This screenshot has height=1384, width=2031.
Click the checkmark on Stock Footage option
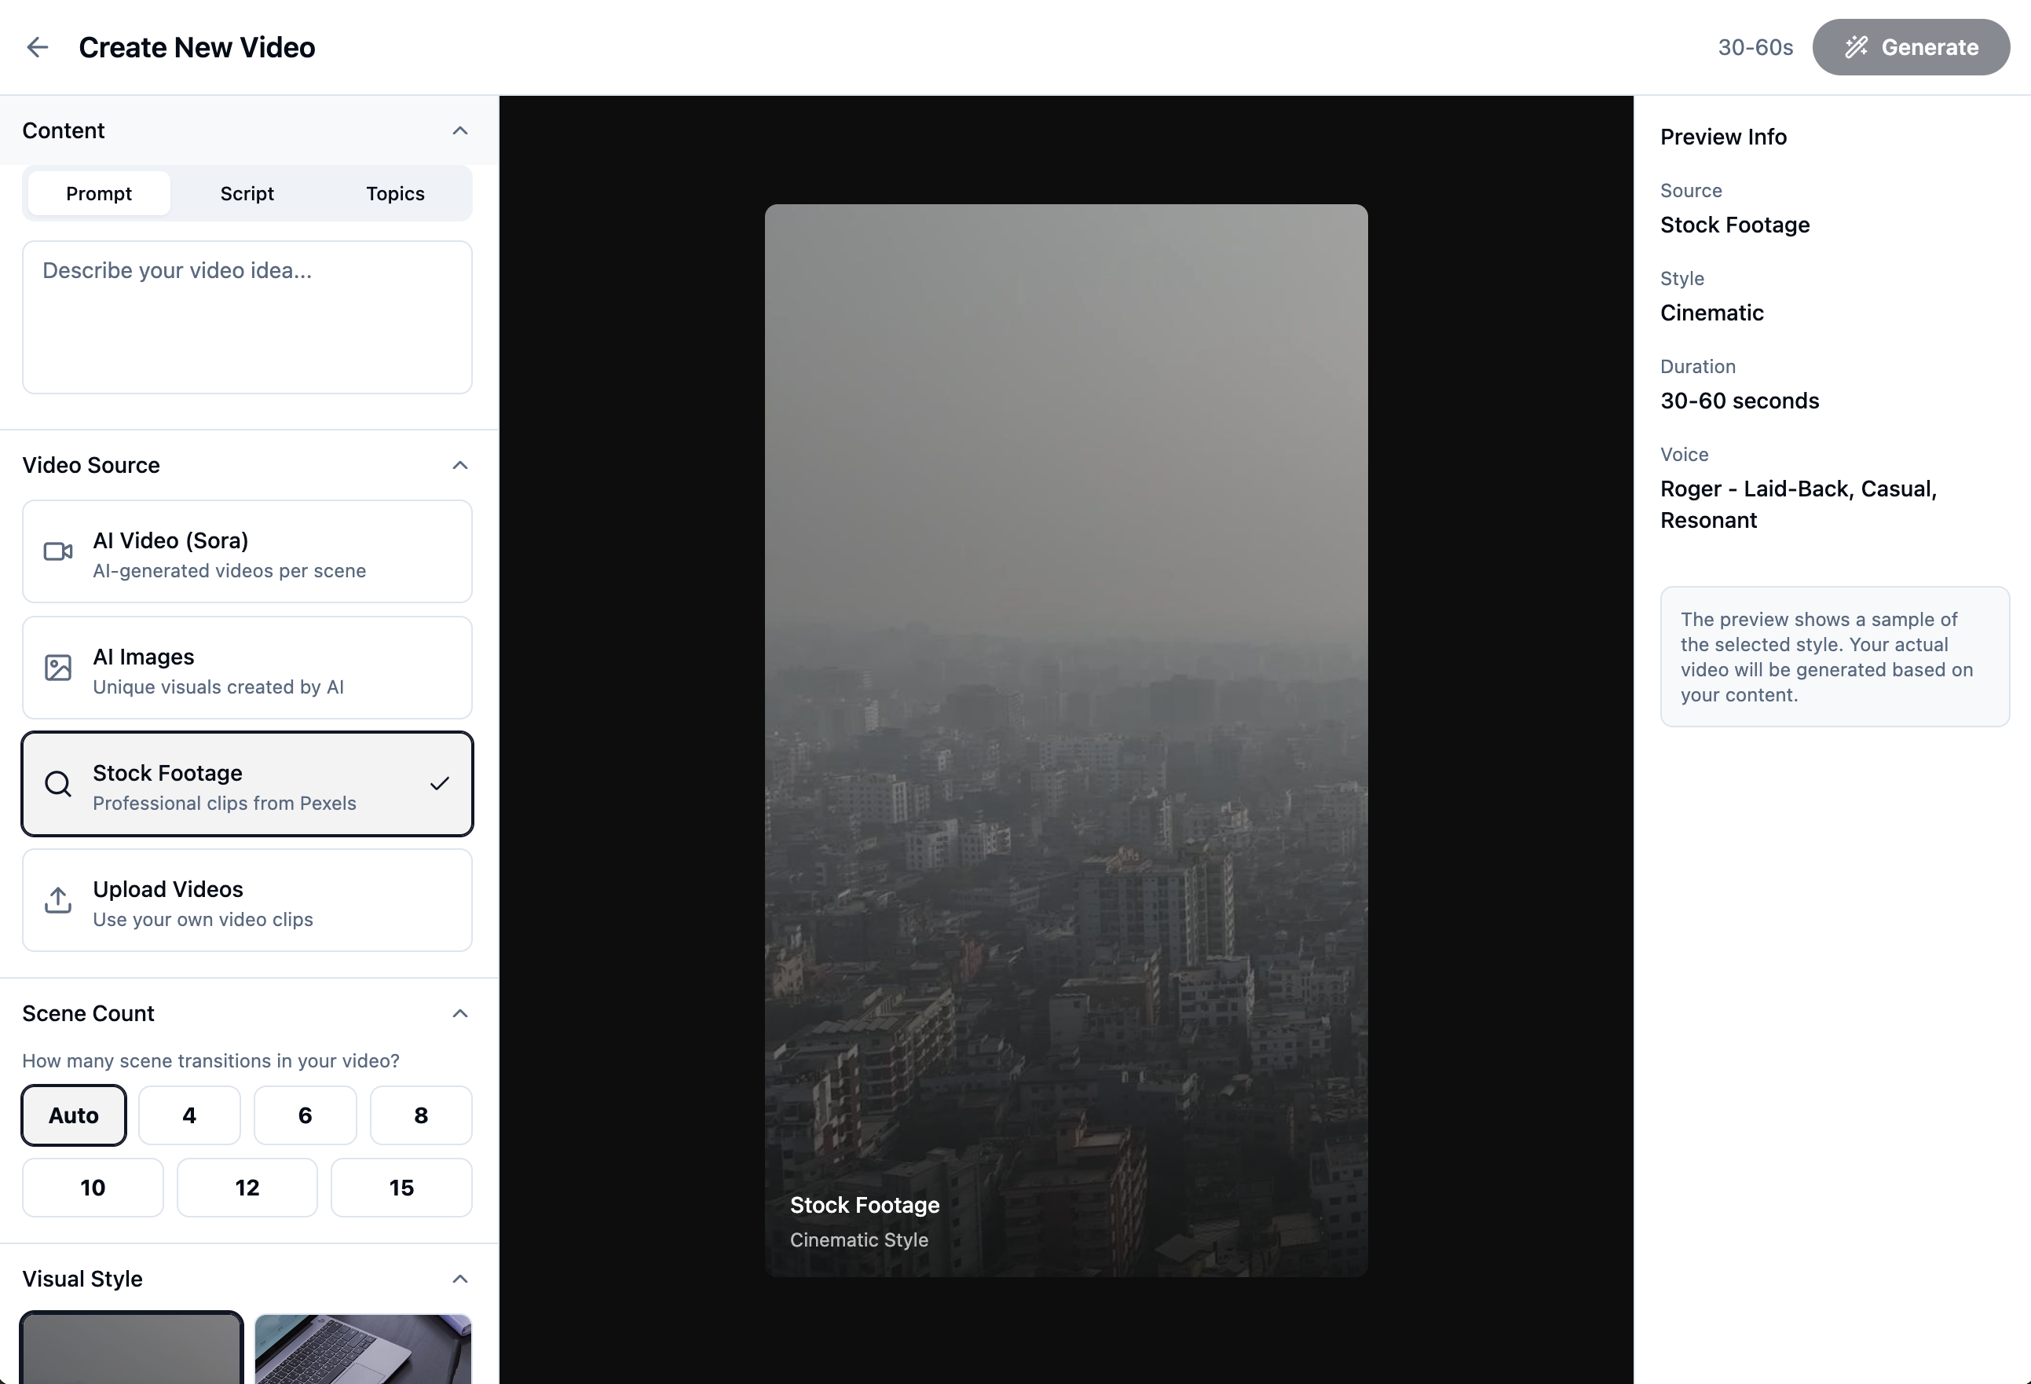click(x=440, y=784)
